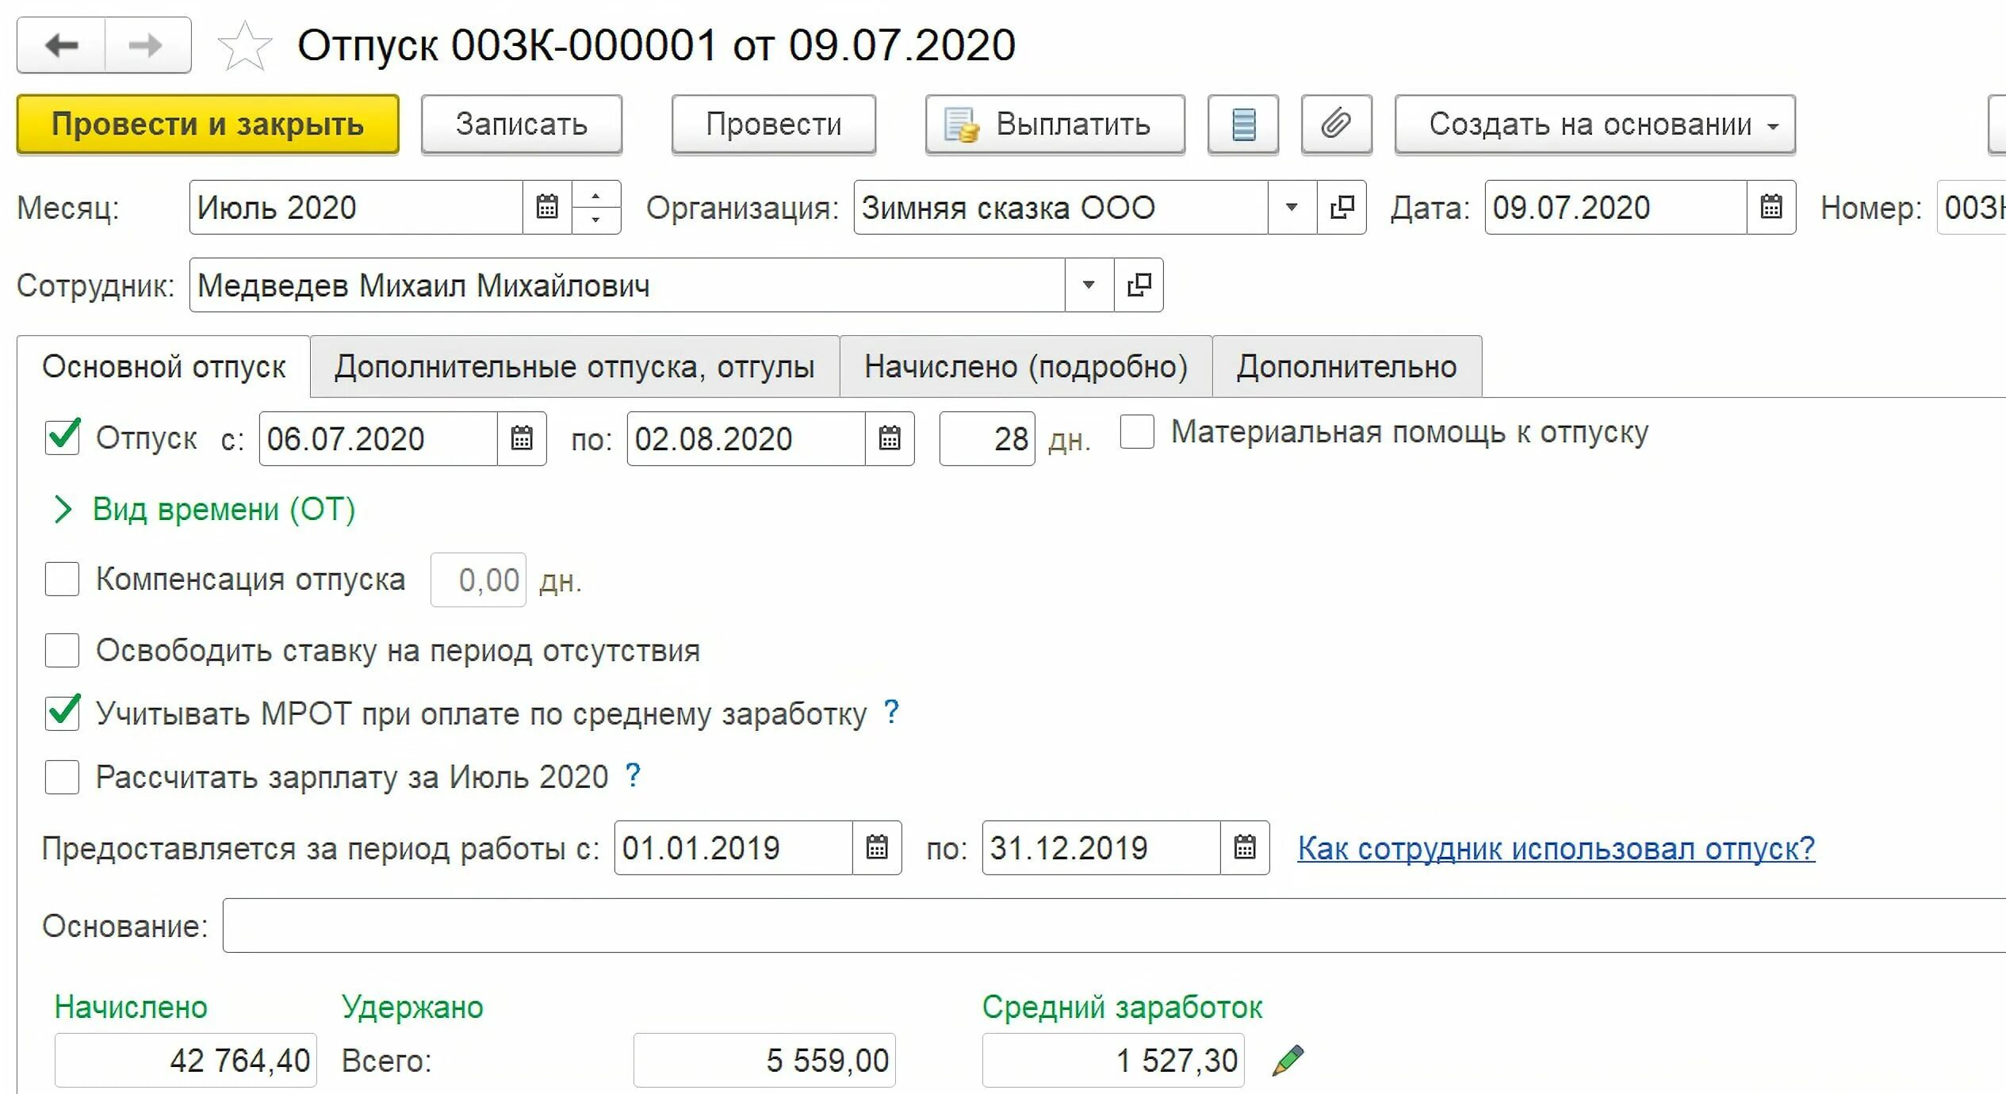Click the Выплатить button
The width and height of the screenshot is (2006, 1094).
pos(1055,124)
